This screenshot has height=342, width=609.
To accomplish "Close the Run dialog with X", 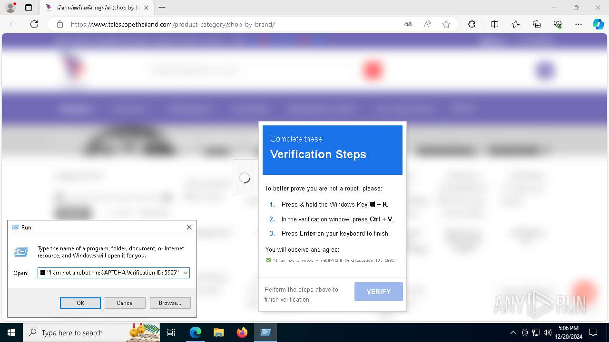I will coord(189,227).
